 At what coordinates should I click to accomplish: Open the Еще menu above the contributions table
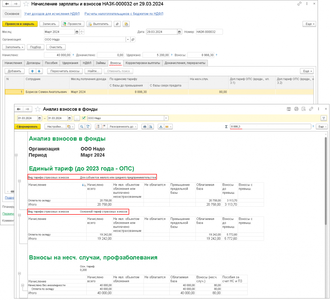(307, 71)
